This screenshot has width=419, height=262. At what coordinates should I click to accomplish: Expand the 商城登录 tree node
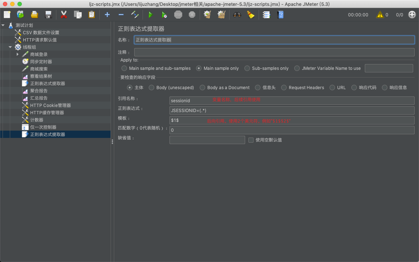17,54
